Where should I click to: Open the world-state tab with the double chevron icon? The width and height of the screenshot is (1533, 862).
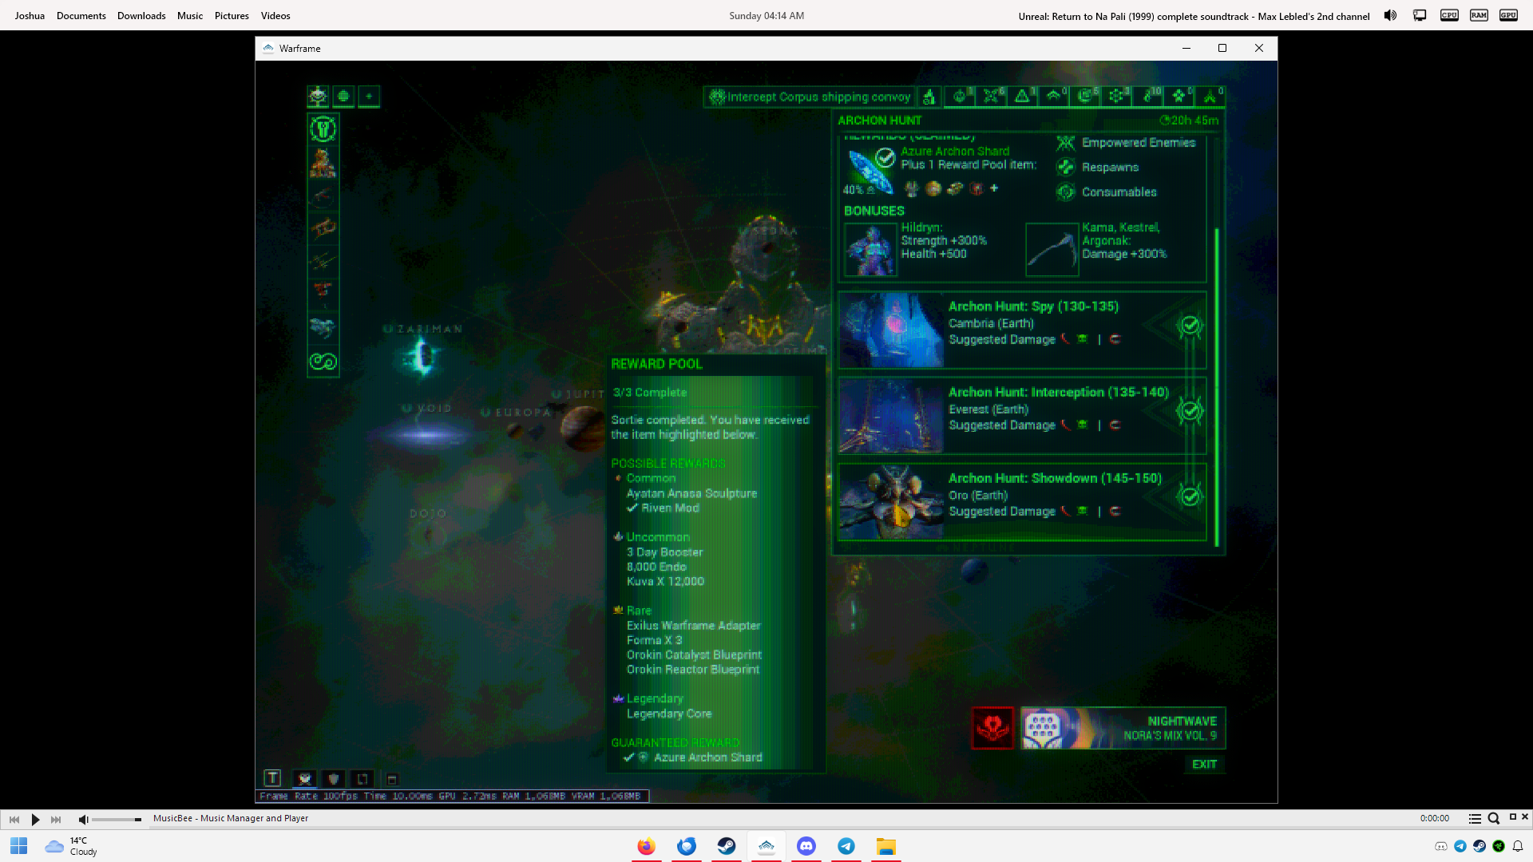(x=1054, y=97)
